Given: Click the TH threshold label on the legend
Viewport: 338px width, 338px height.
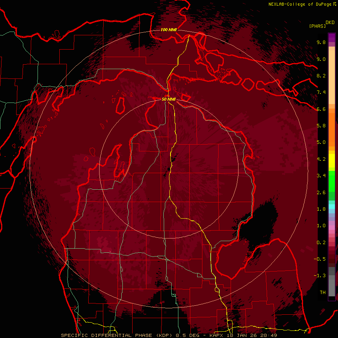Looking at the screenshot, I should click(x=323, y=293).
